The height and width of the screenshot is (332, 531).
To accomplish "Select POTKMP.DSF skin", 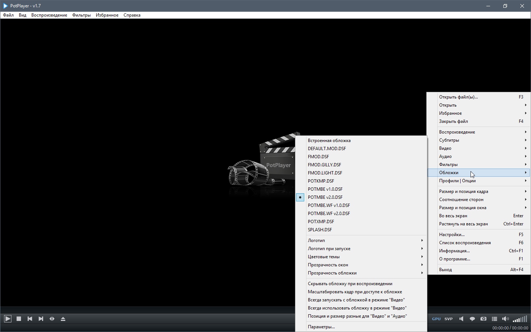I will pyautogui.click(x=361, y=181).
